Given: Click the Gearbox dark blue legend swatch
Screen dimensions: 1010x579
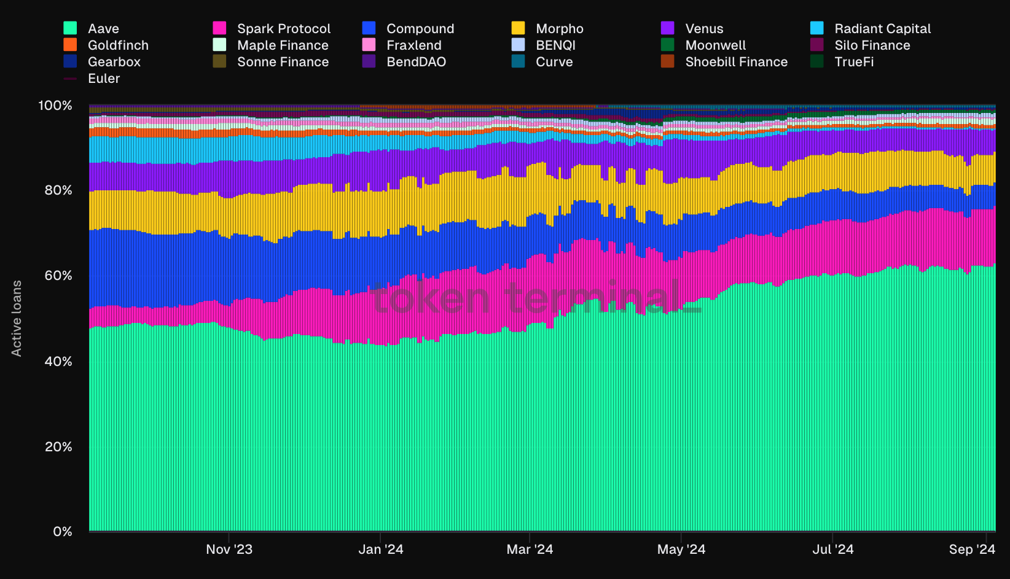Looking at the screenshot, I should [70, 61].
